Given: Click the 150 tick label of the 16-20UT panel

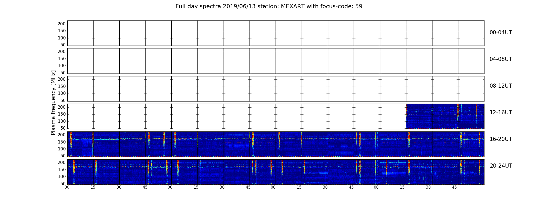Looking at the screenshot, I should (62, 142).
